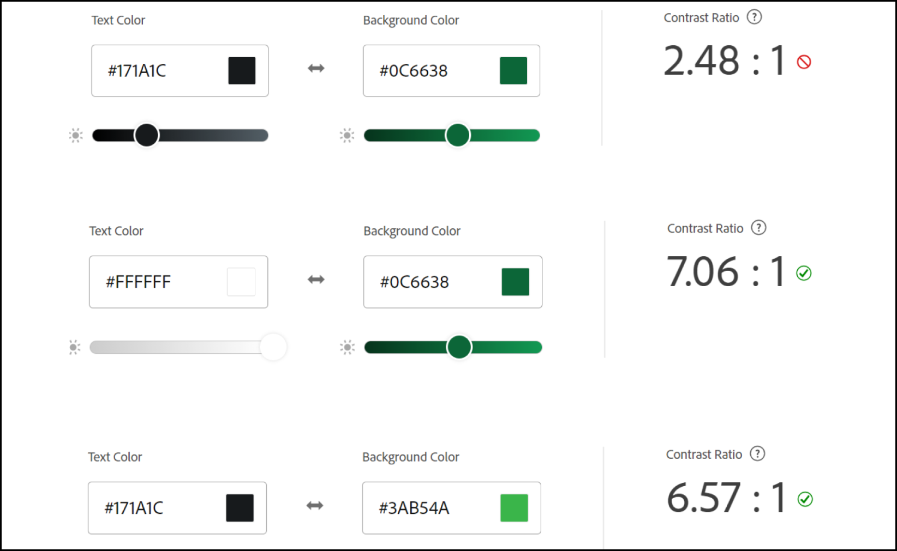This screenshot has height=551, width=897.
Task: Open the help icon next to the 6.57 Contrast Ratio
Action: [757, 453]
